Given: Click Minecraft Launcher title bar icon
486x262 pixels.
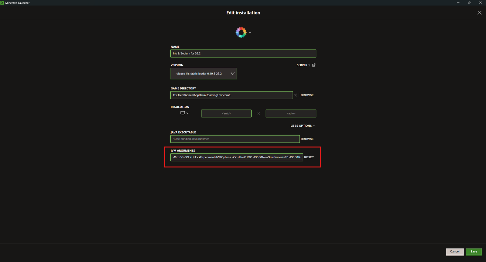Looking at the screenshot, I should click(2, 3).
